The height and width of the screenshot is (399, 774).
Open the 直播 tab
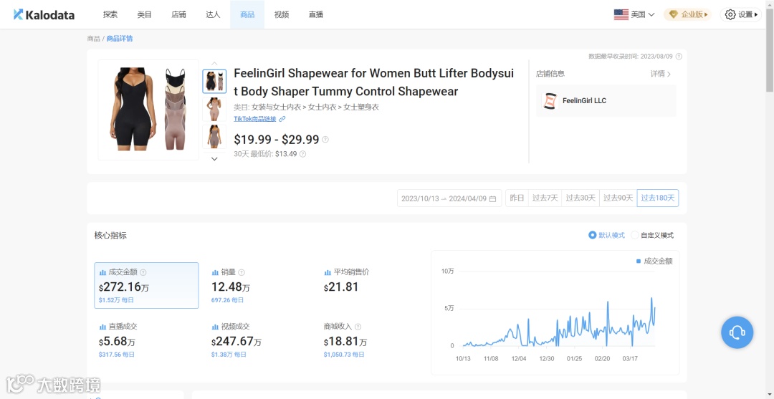click(316, 15)
